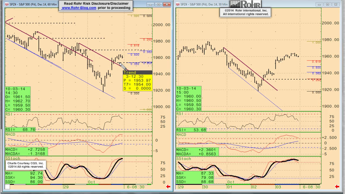The image size is (345, 194).
Task: Click the SPZ4 30 Min chart window icon
Action: pos(178,5)
